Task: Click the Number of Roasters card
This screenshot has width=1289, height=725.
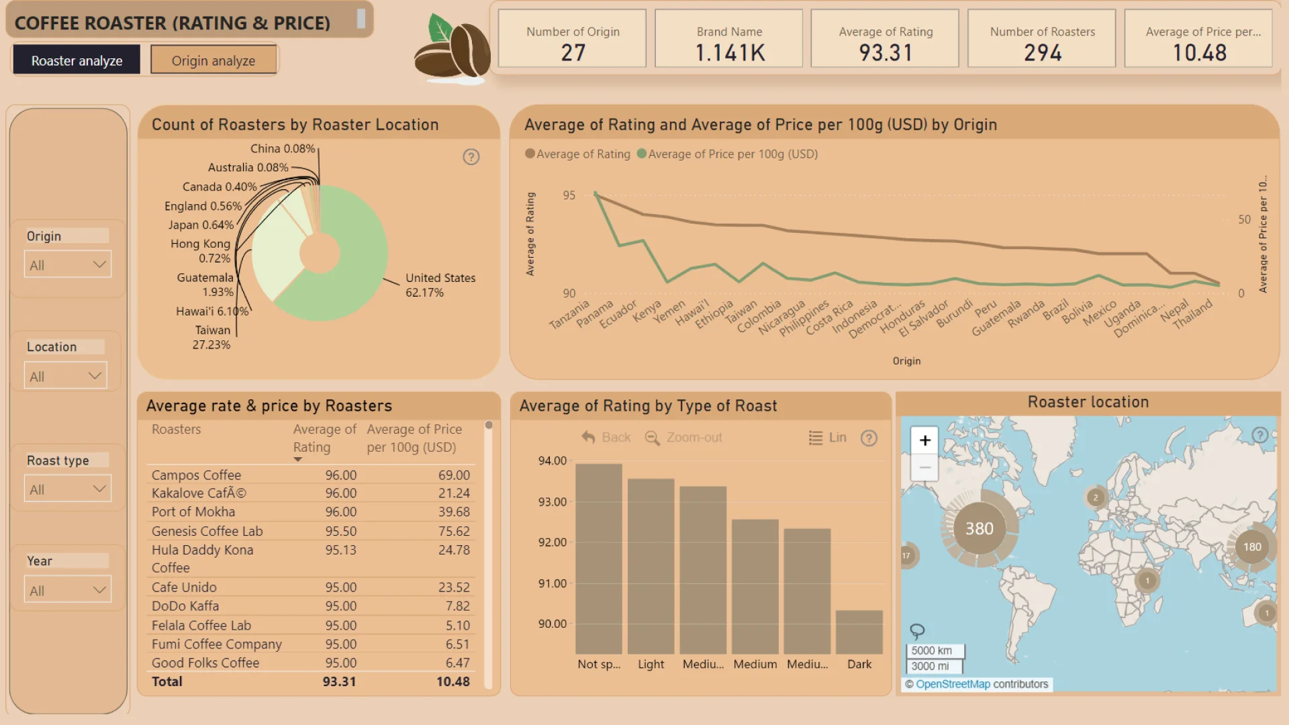Action: pos(1042,39)
